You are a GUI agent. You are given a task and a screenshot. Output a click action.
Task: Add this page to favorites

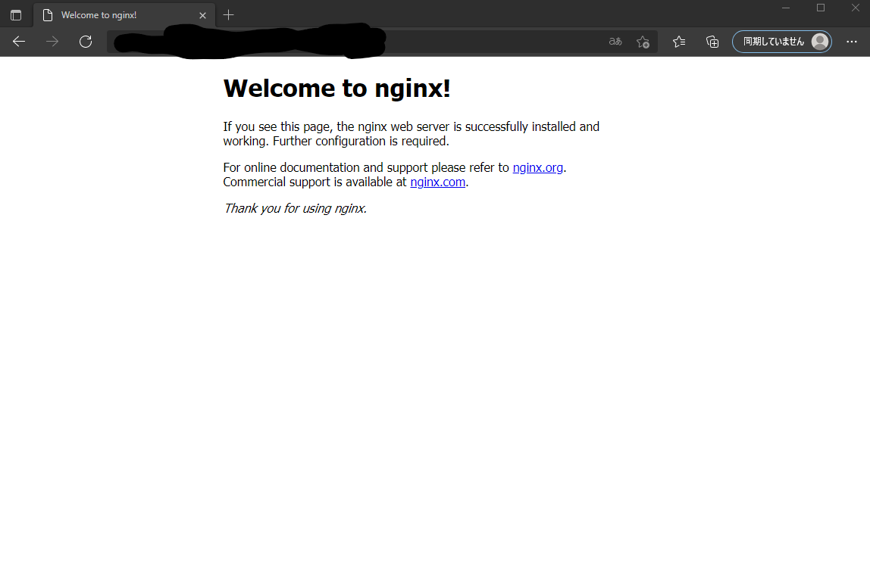(643, 42)
